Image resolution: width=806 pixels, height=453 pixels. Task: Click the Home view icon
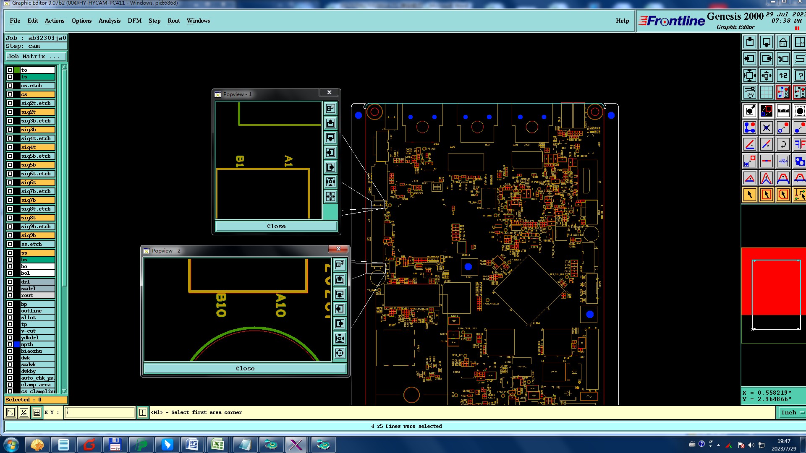(783, 42)
